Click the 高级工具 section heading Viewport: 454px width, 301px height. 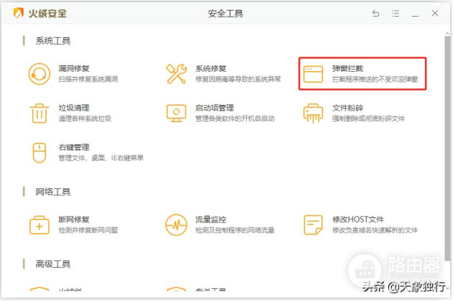point(53,264)
